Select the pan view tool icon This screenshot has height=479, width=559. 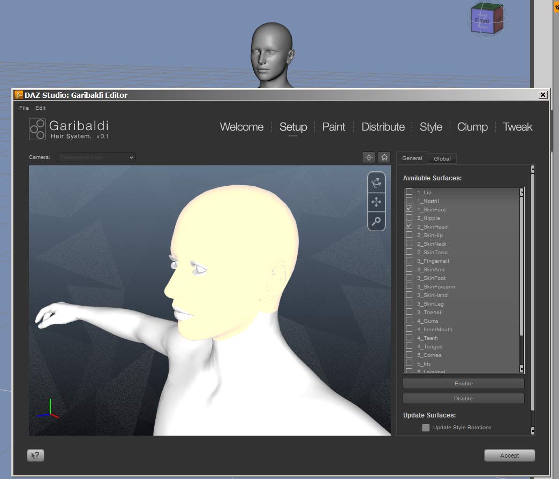376,202
